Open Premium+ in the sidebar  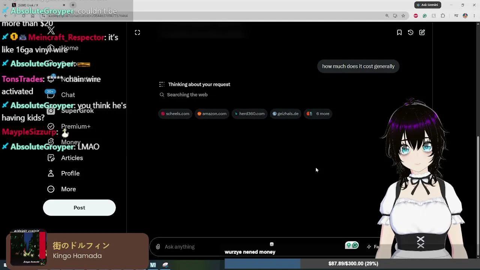click(69, 126)
